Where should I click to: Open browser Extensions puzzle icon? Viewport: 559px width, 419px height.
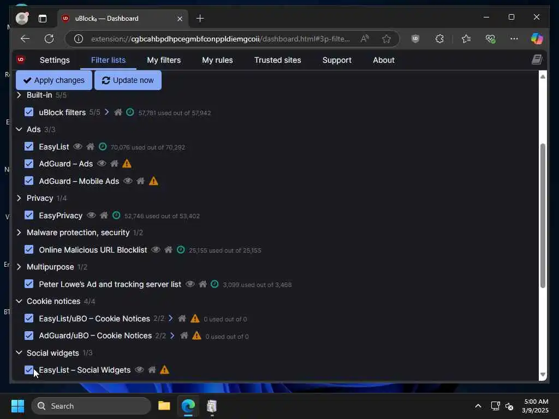click(439, 39)
